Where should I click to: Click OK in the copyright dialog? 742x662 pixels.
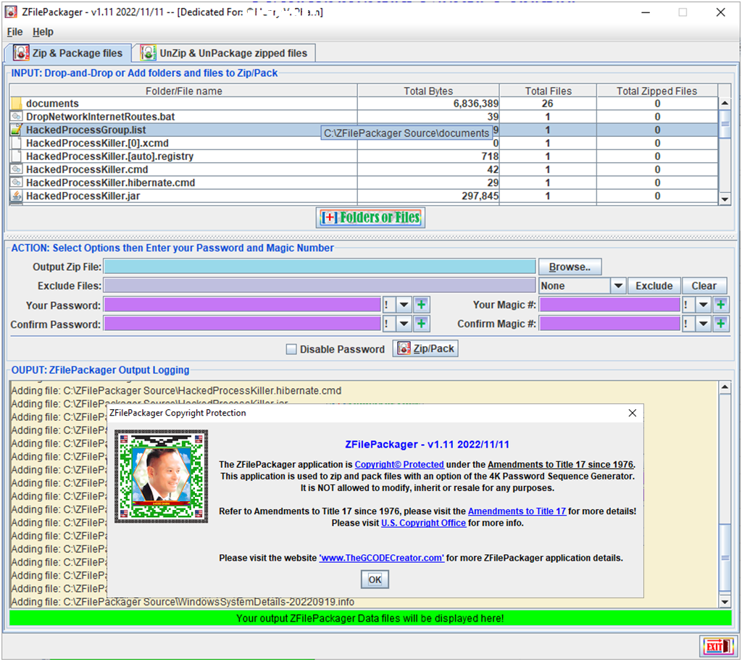[x=375, y=579]
